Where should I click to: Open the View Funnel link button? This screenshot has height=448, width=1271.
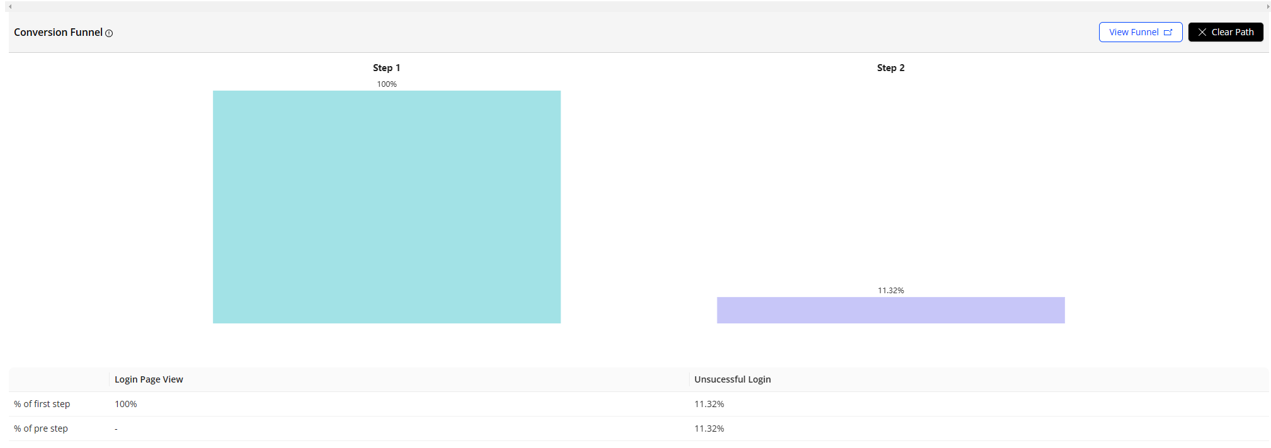1140,32
